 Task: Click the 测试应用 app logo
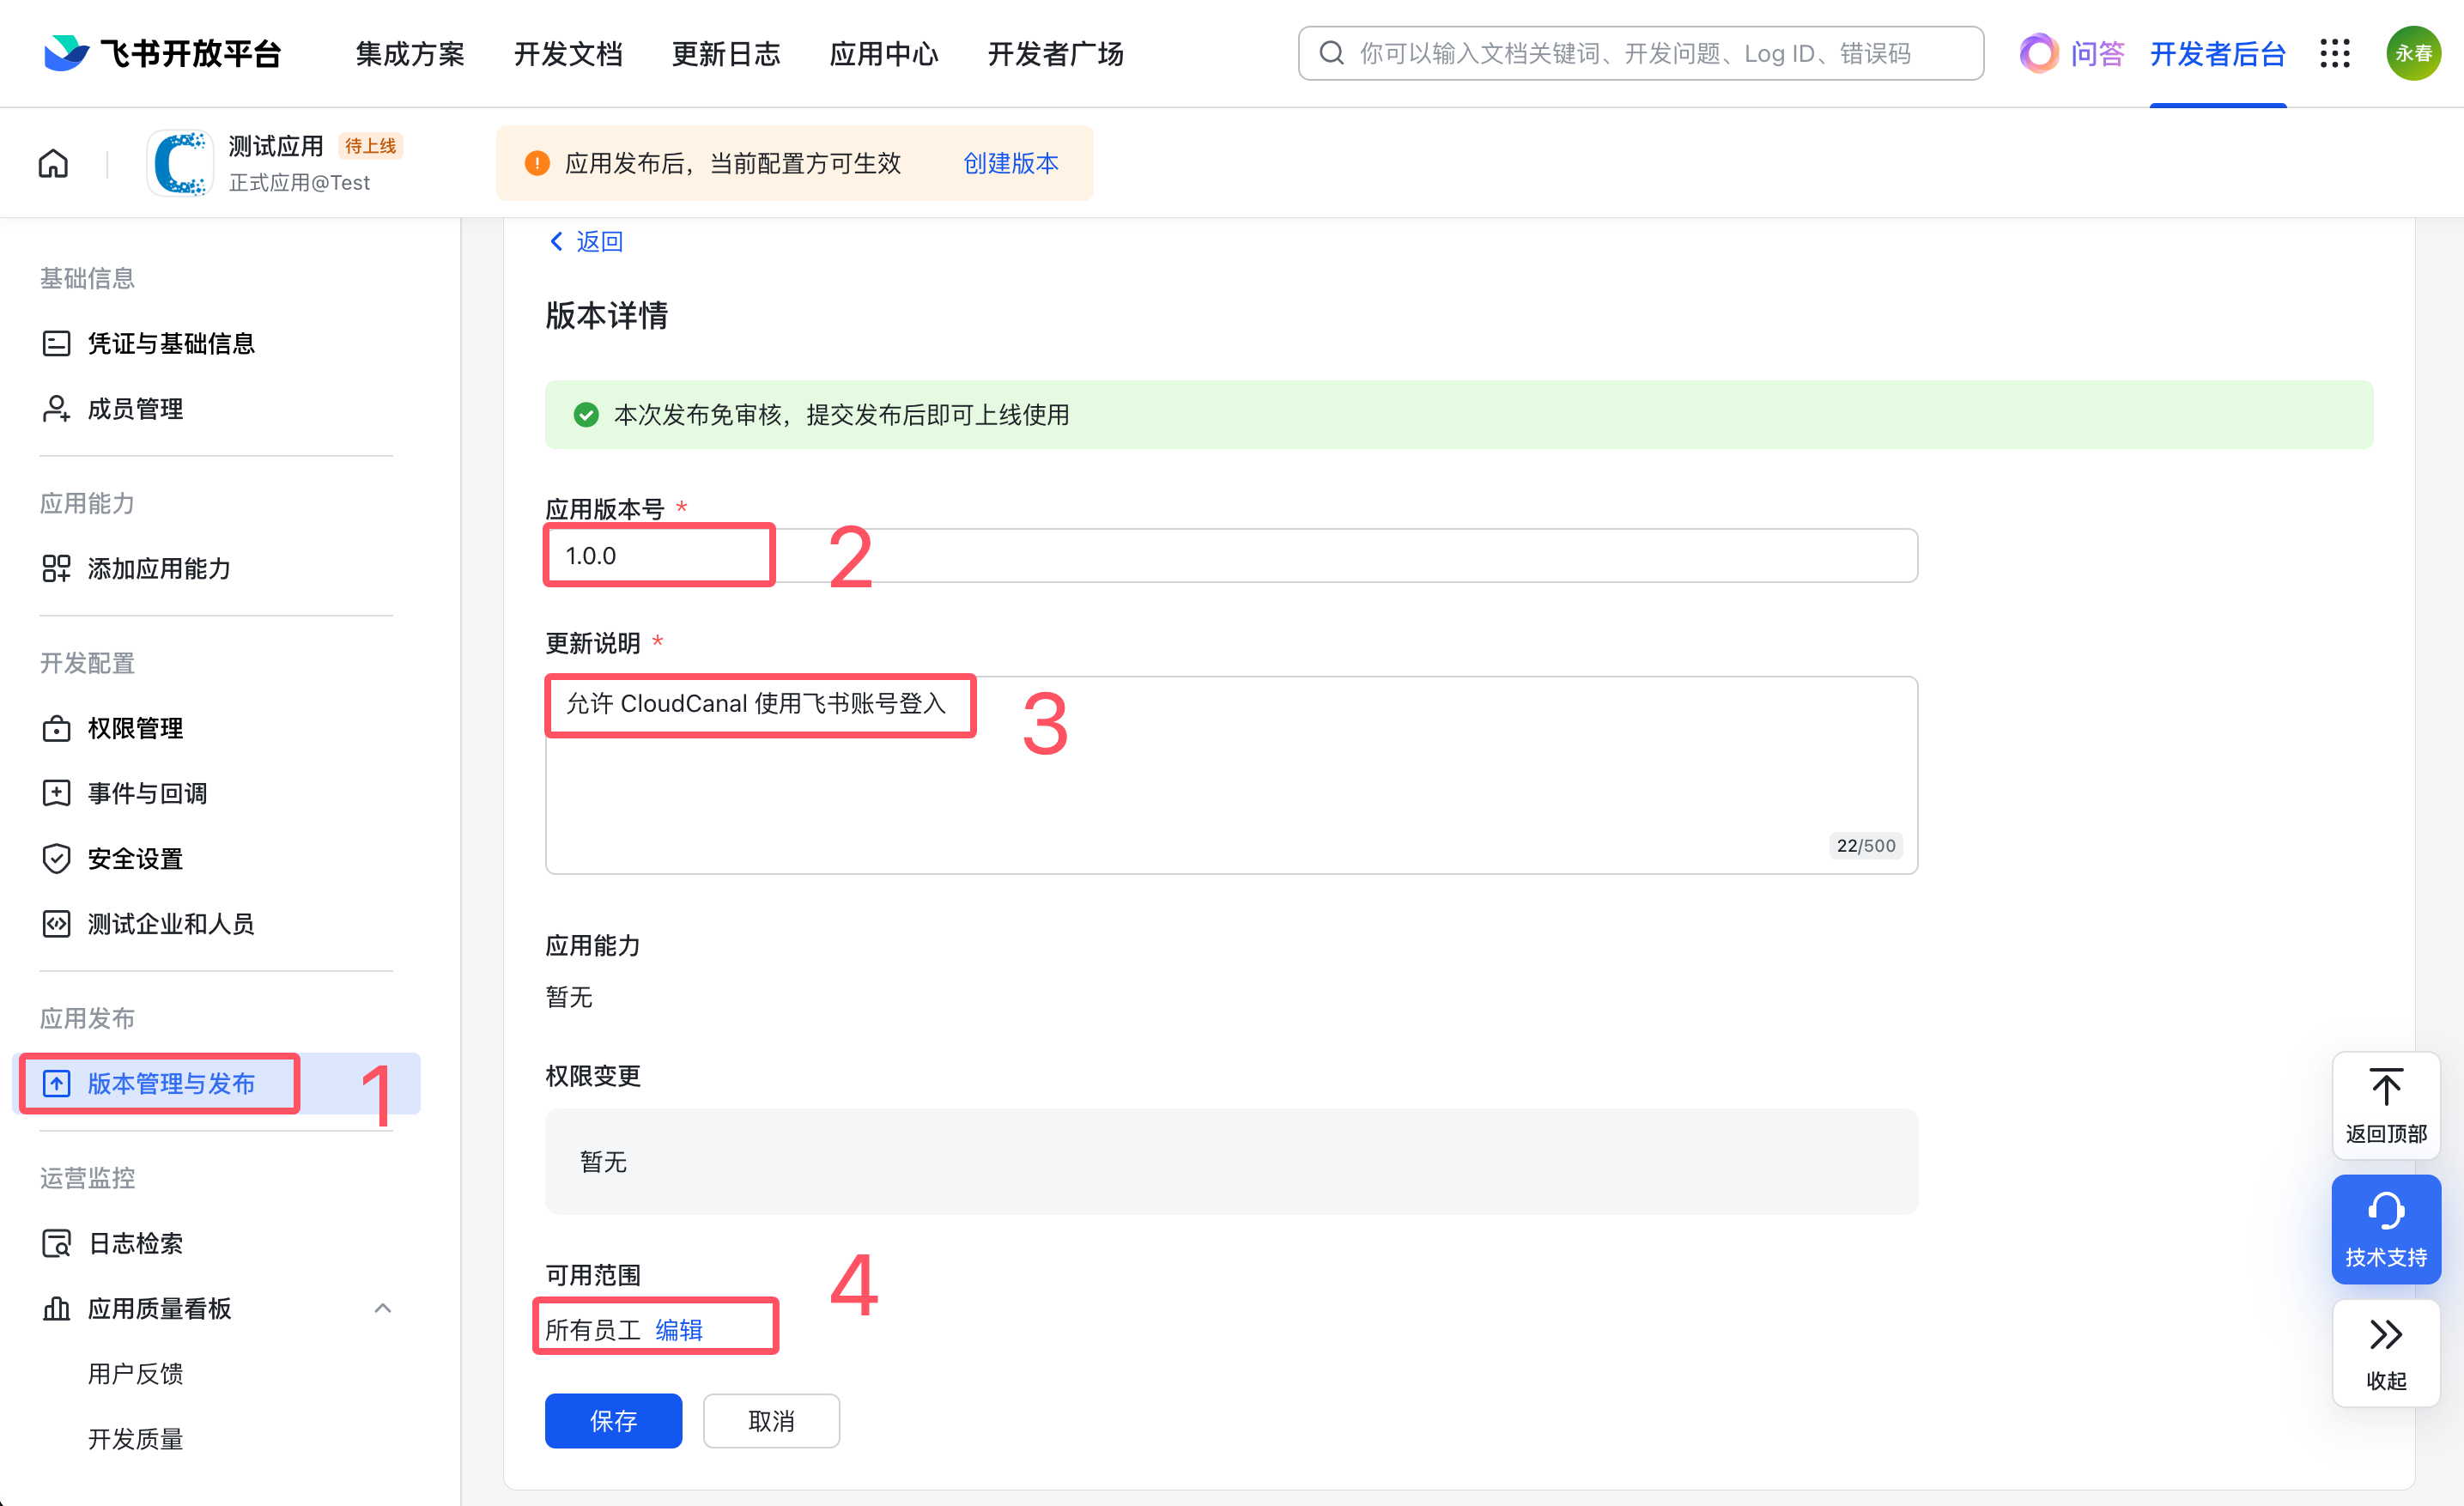(x=181, y=163)
